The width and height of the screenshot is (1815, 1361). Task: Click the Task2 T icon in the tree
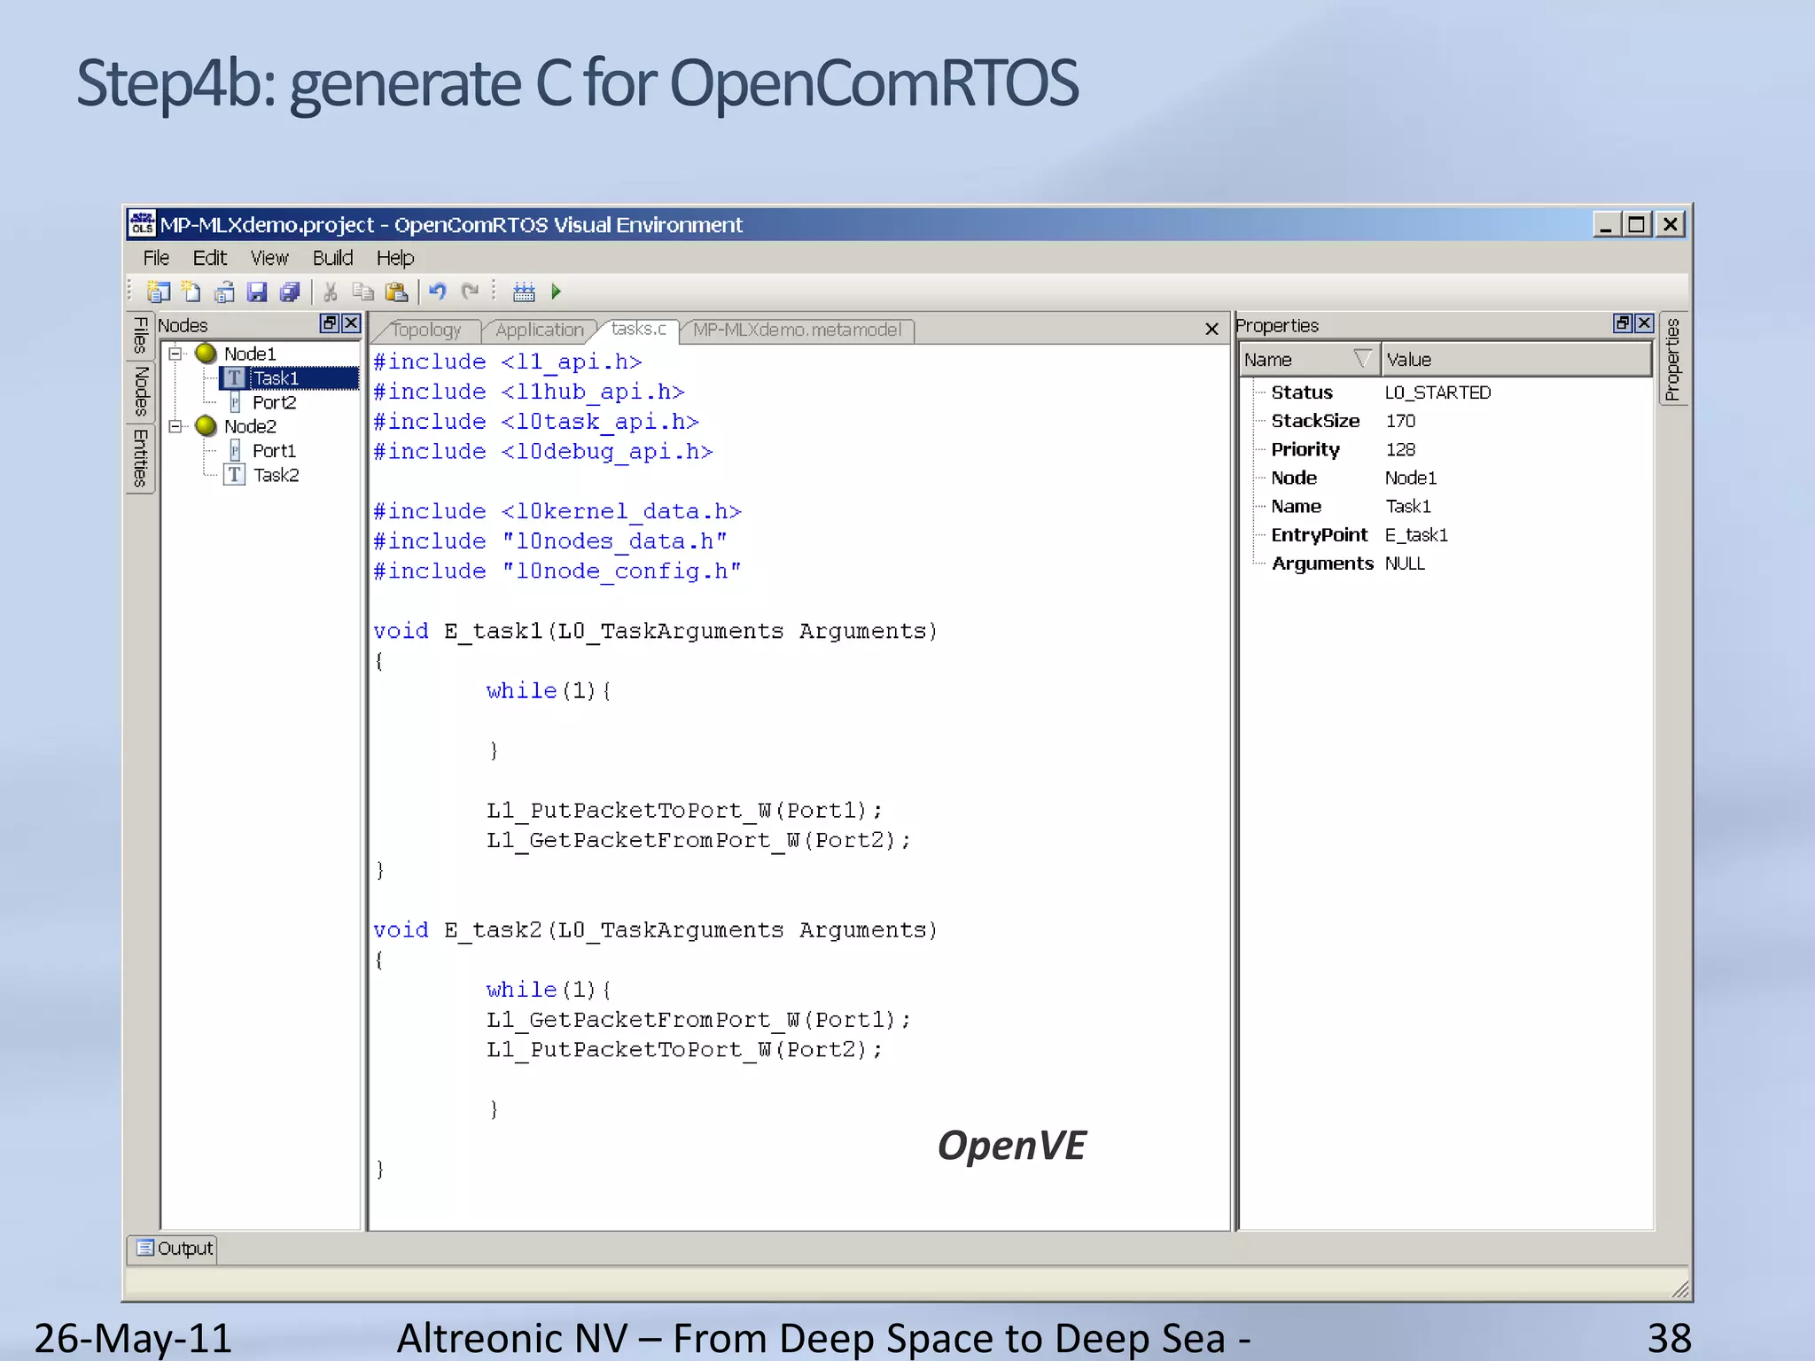[x=234, y=475]
